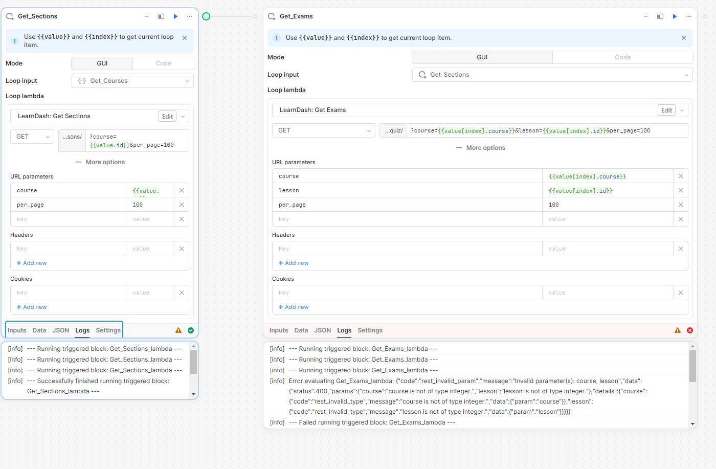Switch Get_Sections mode to GUI
Image resolution: width=716 pixels, height=469 pixels.
(102, 63)
